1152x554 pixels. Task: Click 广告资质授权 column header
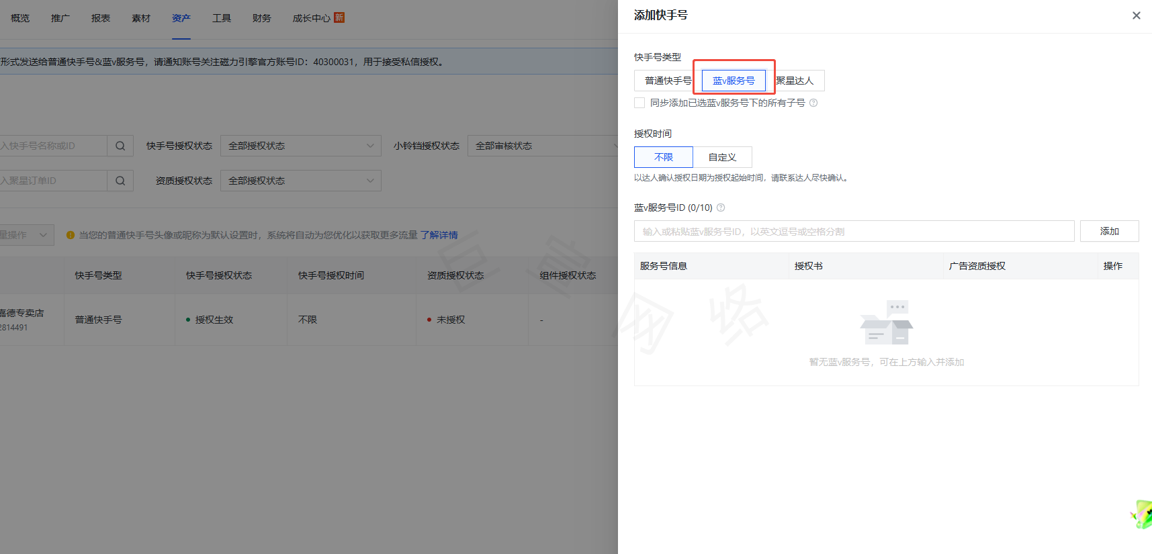click(977, 266)
